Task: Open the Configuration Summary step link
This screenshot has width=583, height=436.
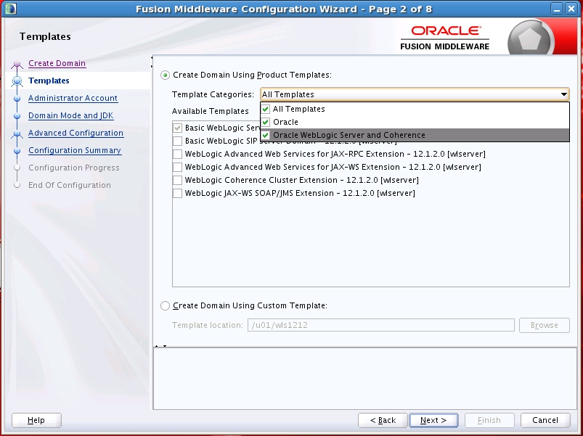Action: (x=75, y=151)
